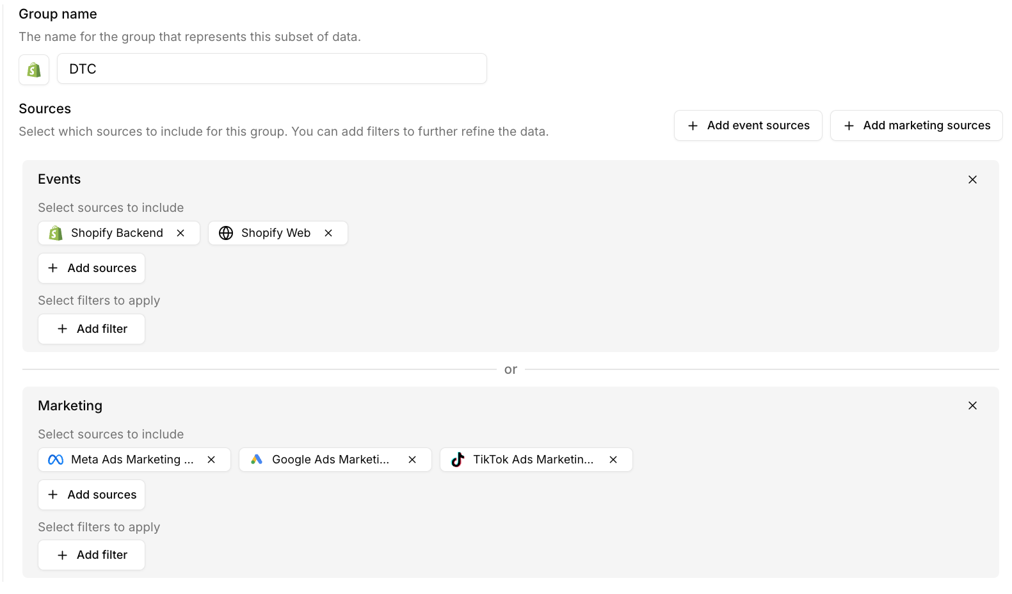Remove Google Ads Marketing source chip
Viewport: 1012px width, 594px height.
tap(412, 460)
